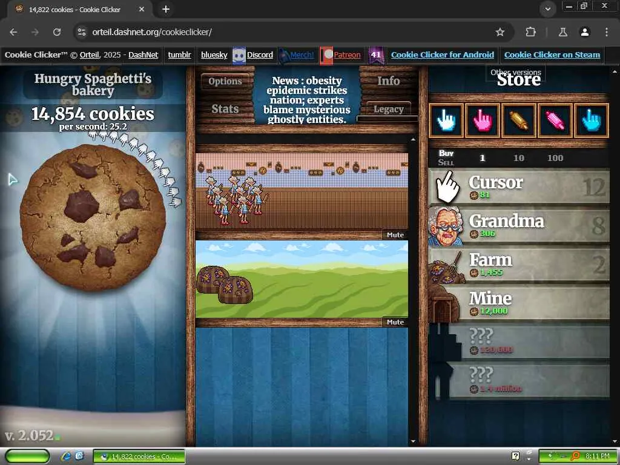The height and width of the screenshot is (465, 620).
Task: Buy the pink cursor hand upgrade
Action: point(483,120)
